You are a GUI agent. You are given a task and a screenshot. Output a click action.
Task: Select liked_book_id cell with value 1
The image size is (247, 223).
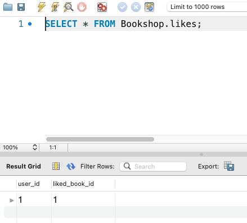click(83, 199)
